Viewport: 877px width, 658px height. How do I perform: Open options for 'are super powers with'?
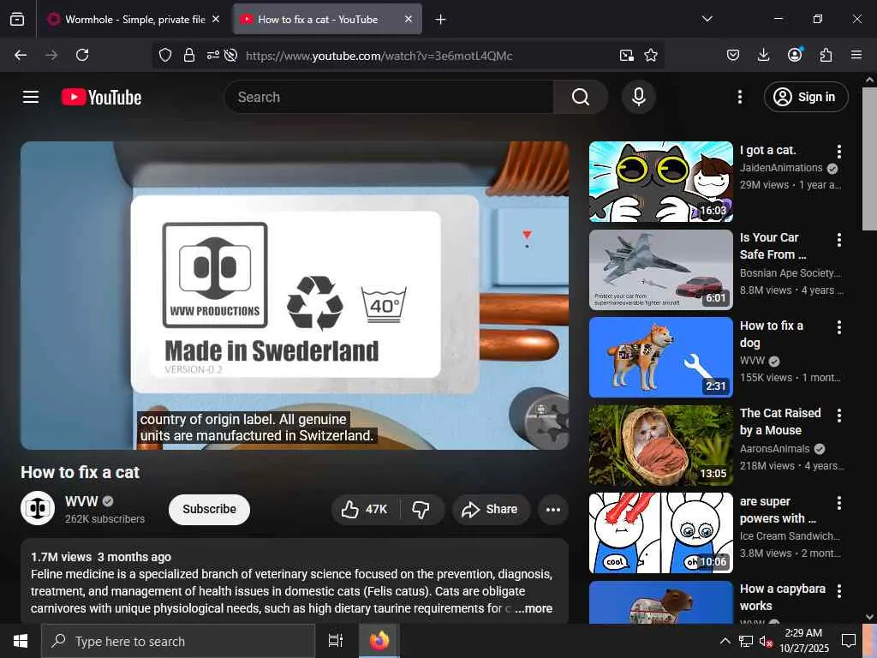point(839,503)
